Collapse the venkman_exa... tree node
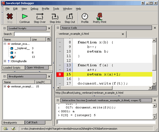Screen dimensions: 159x132 5,44
